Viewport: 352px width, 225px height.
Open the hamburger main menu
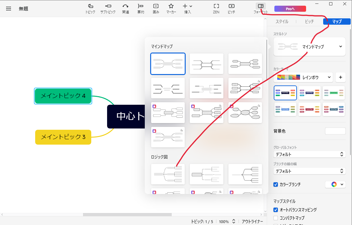point(9,9)
